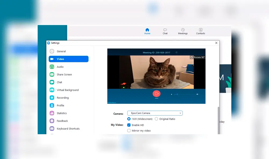Enable the Mirror my video checkbox
The height and width of the screenshot is (159, 269).
coord(129,130)
